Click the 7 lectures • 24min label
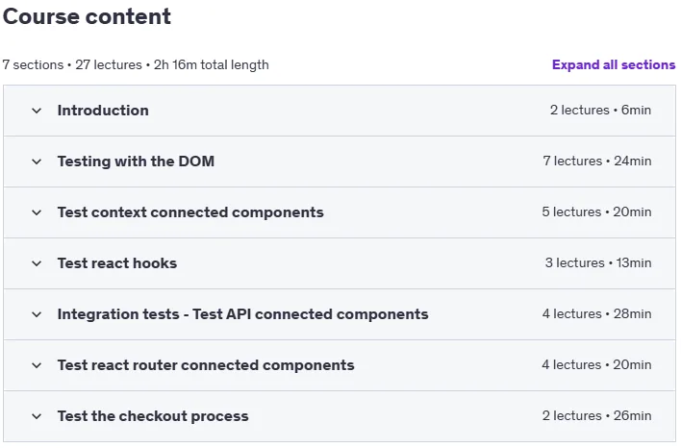This screenshot has width=681, height=448. point(597,161)
